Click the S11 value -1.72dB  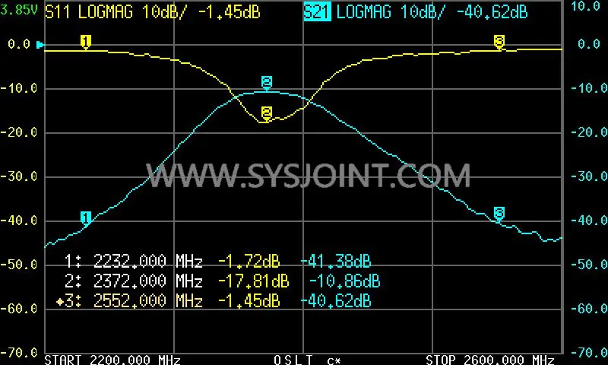[x=249, y=261]
